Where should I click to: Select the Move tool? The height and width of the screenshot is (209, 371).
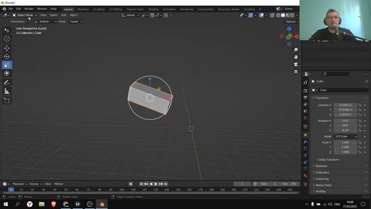(7, 48)
